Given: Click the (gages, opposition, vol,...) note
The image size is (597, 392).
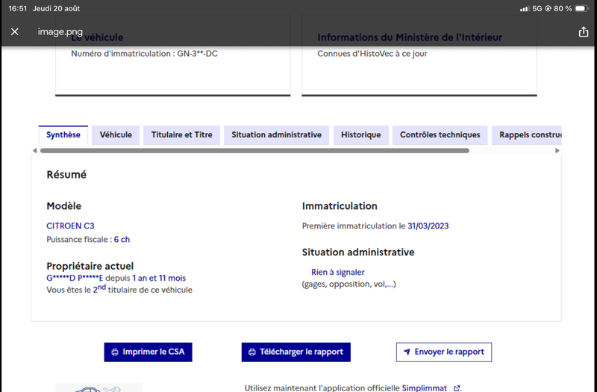Looking at the screenshot, I should click(x=348, y=284).
